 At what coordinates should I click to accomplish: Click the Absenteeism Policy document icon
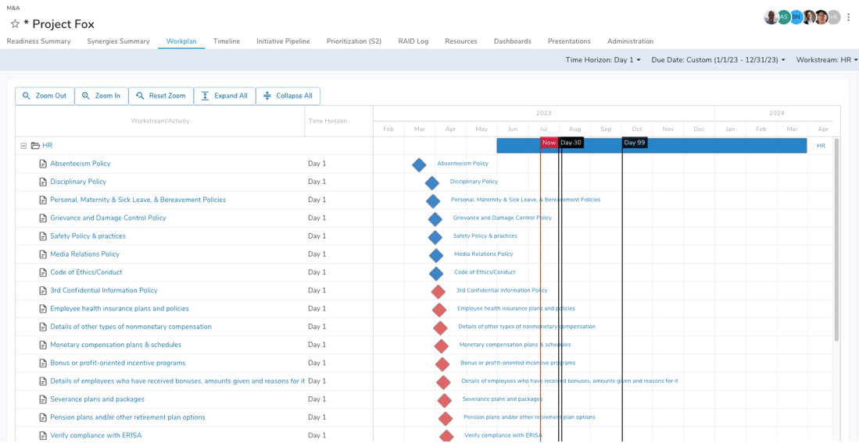43,164
